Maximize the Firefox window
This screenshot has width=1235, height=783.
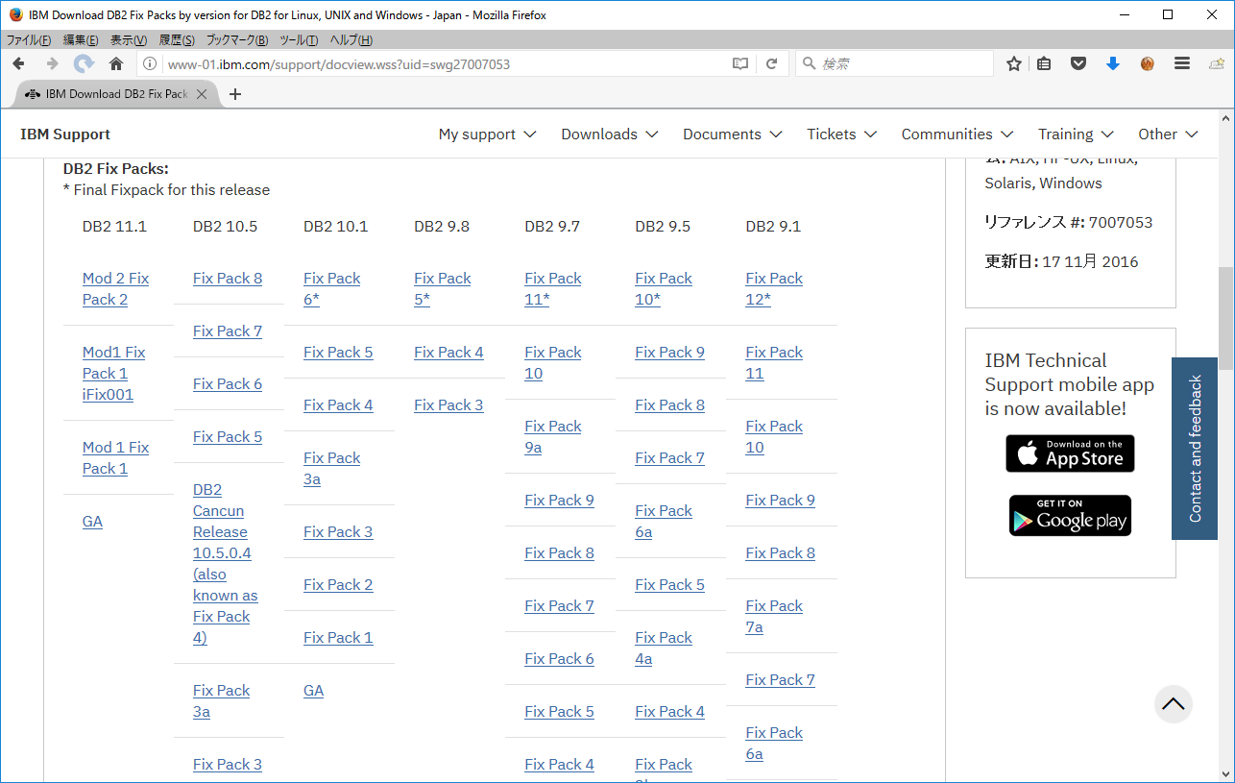coord(1168,14)
